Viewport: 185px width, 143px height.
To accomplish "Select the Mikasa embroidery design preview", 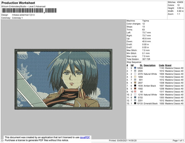I will point(63,79).
